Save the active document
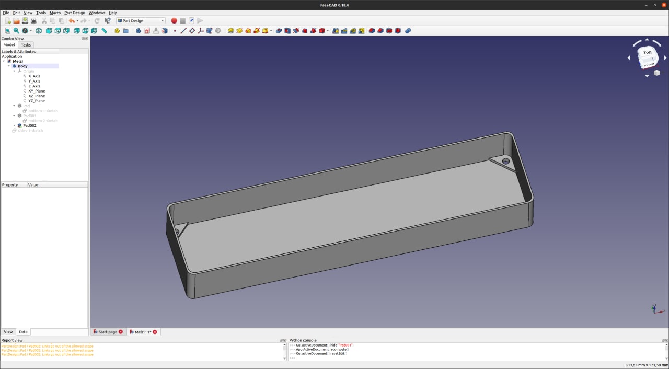Viewport: 669px width, 369px height. coord(25,21)
